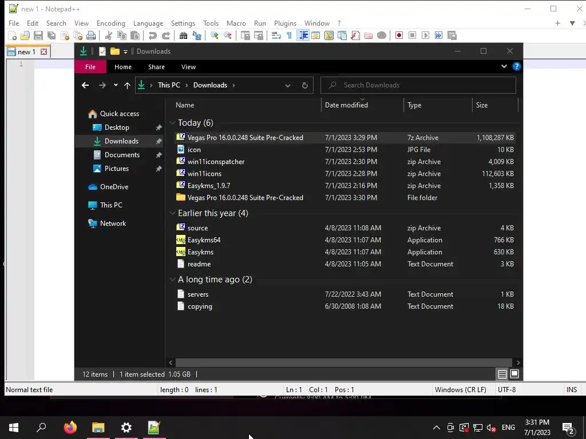
Task: Click the Paste icon in Notepad++ toolbar
Action: 135,35
